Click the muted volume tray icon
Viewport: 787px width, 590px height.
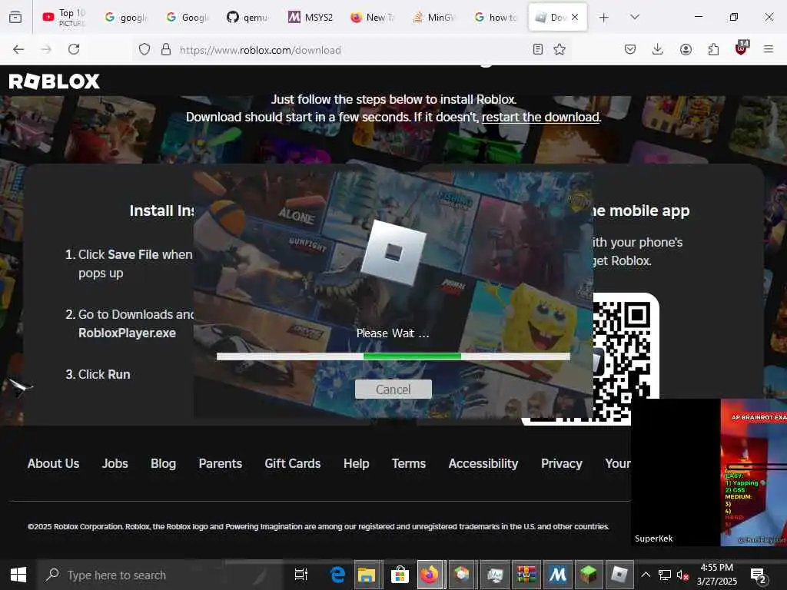click(x=682, y=575)
